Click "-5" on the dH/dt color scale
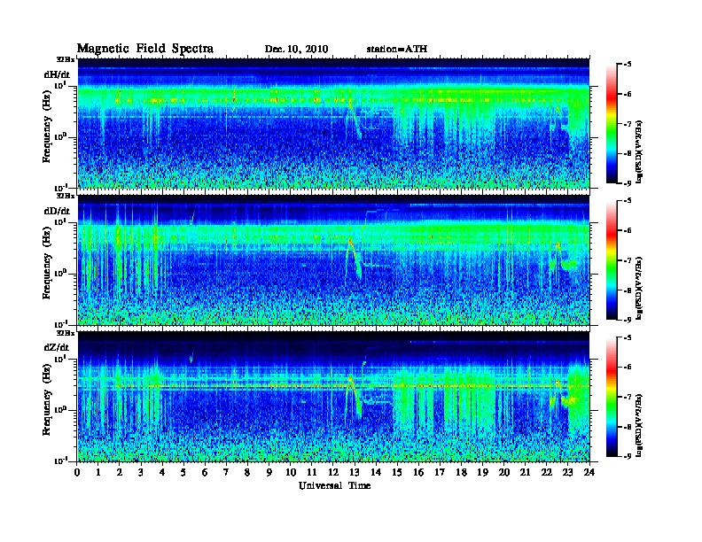Image resolution: width=702 pixels, height=542 pixels. 627,65
